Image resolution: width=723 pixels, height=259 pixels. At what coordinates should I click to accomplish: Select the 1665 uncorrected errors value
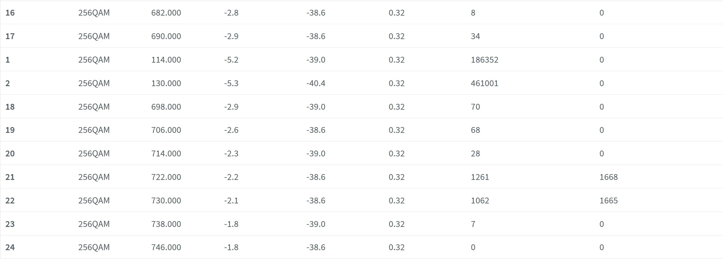click(x=609, y=201)
